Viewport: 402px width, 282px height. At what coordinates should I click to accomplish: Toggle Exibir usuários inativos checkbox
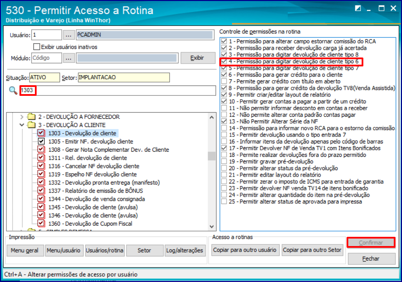tap(37, 47)
